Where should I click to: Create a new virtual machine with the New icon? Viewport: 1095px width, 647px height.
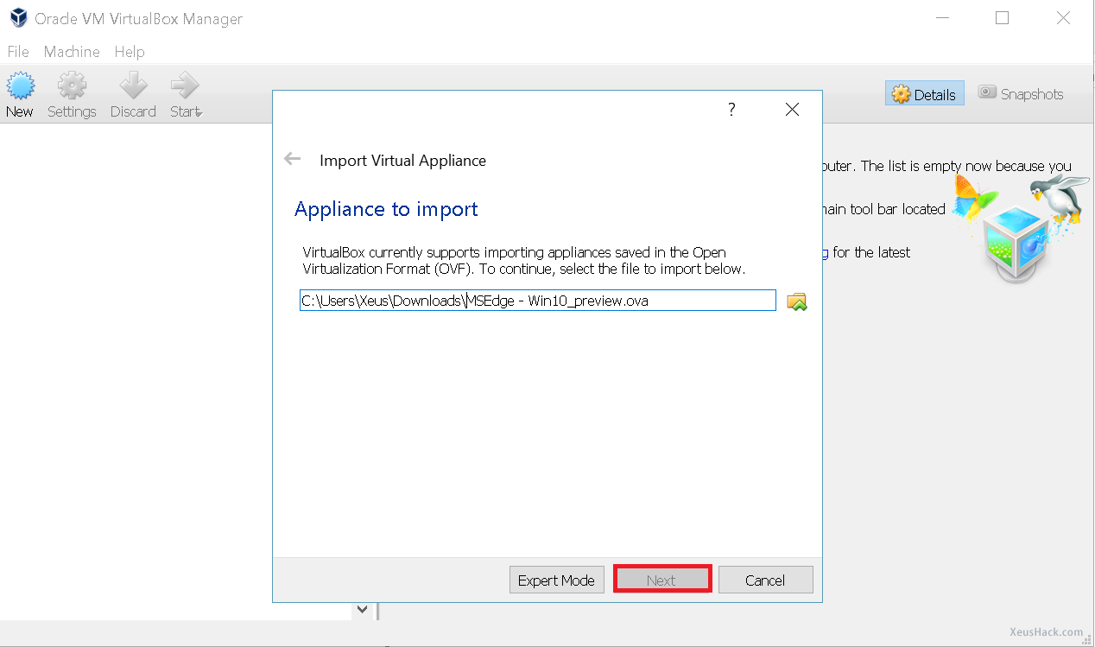click(x=19, y=89)
